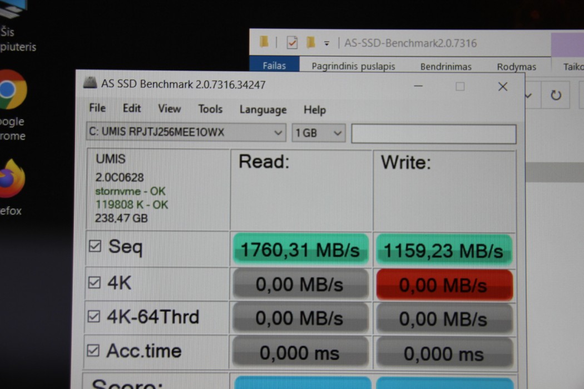This screenshot has height=389, width=584.
Task: Expand the Explorer address bar history dropdown
Action: (529, 95)
